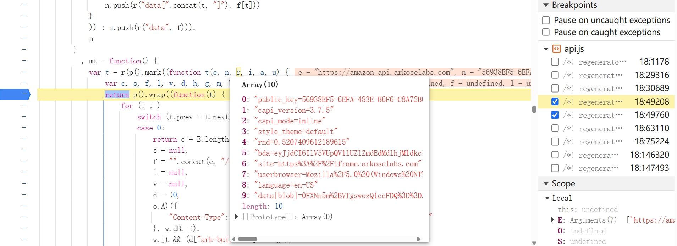This screenshot has height=246, width=677.
Task: Collapse the Breakpoints section
Action: (x=546, y=5)
